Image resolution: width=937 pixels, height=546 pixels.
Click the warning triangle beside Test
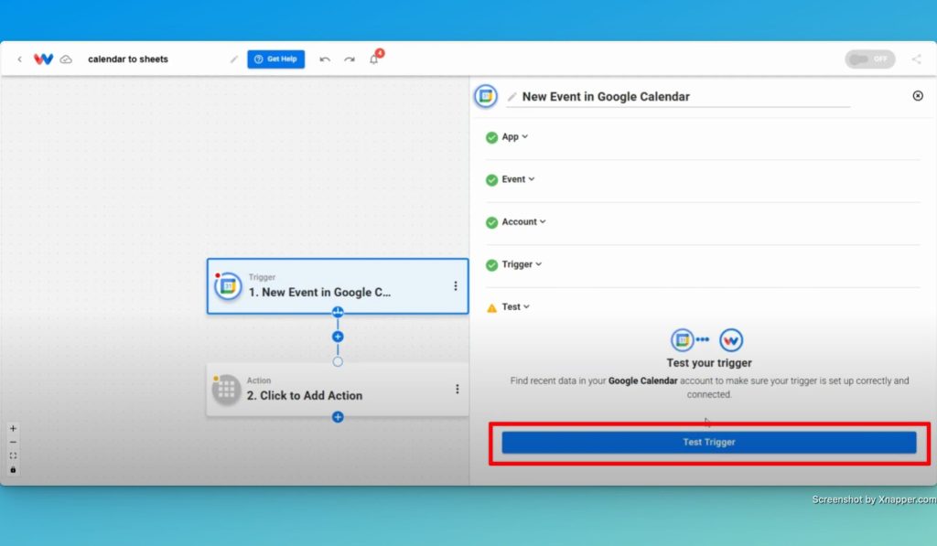(491, 308)
